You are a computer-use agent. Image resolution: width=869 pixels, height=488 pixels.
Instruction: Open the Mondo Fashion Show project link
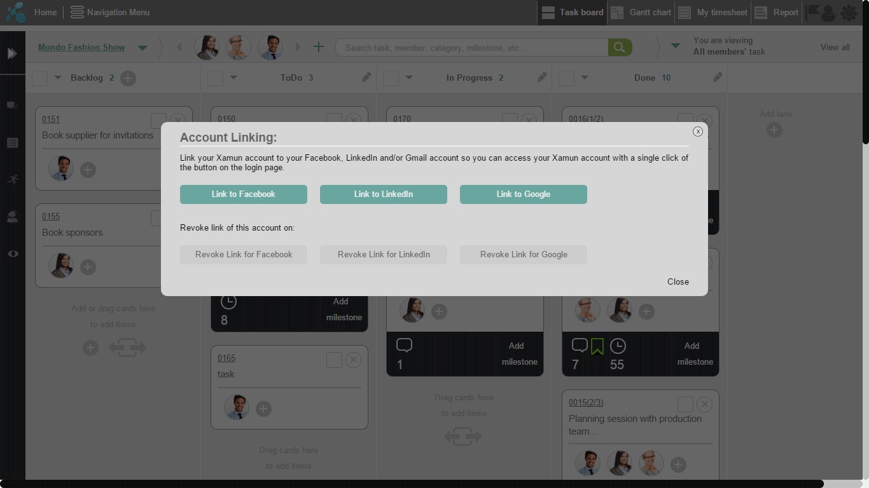[x=81, y=47]
